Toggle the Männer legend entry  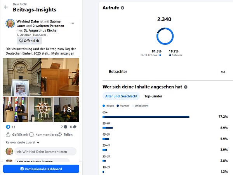[123, 106]
